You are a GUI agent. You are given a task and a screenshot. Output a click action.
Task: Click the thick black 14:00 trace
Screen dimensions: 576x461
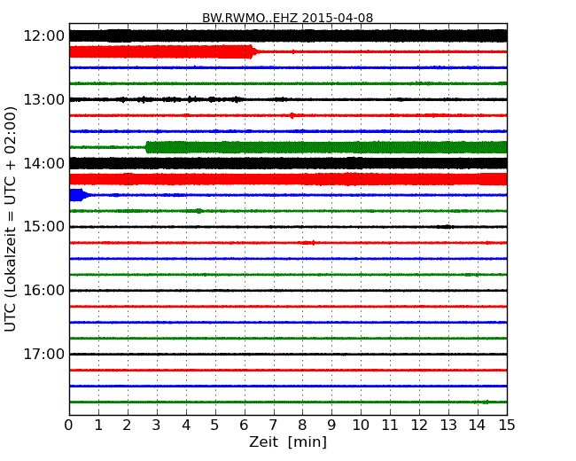click(x=288, y=163)
